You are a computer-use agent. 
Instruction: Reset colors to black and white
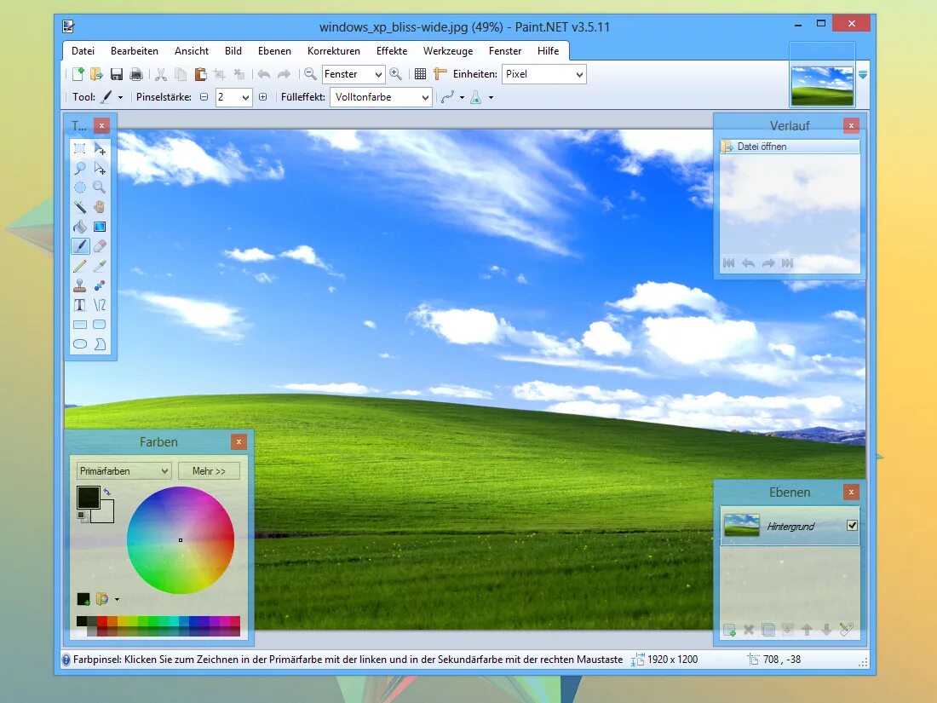pyautogui.click(x=81, y=516)
